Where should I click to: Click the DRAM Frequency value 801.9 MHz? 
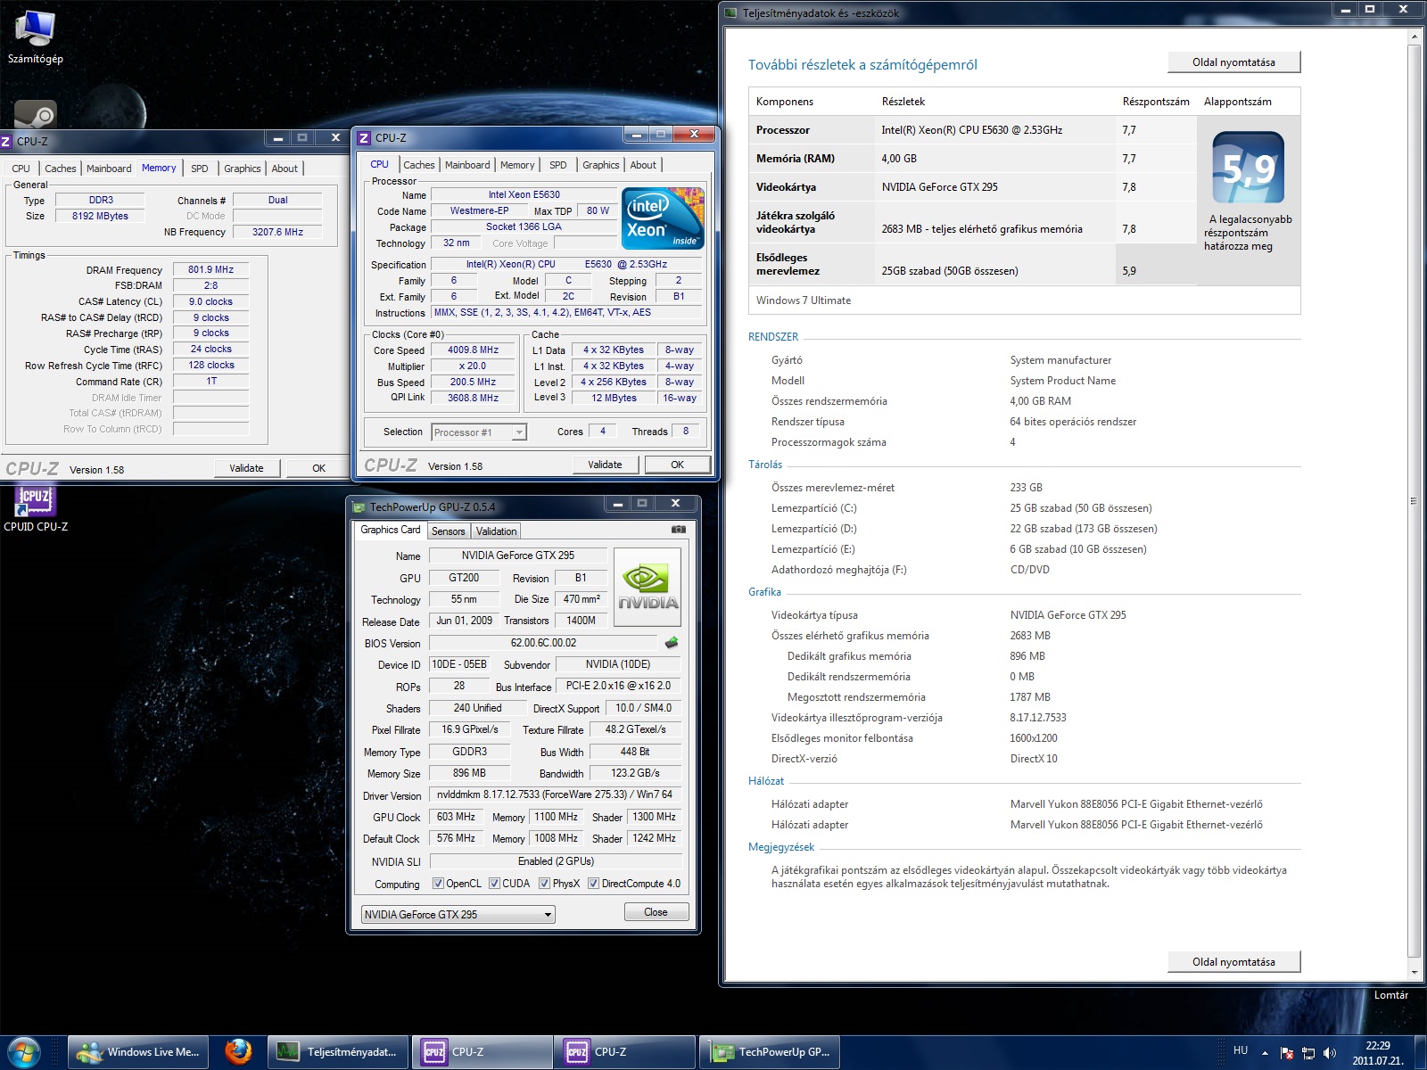click(210, 269)
